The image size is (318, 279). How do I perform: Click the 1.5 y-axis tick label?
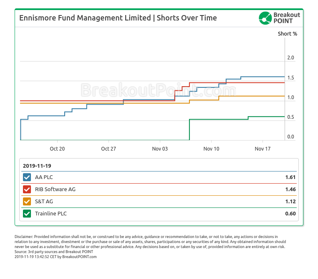point(290,78)
